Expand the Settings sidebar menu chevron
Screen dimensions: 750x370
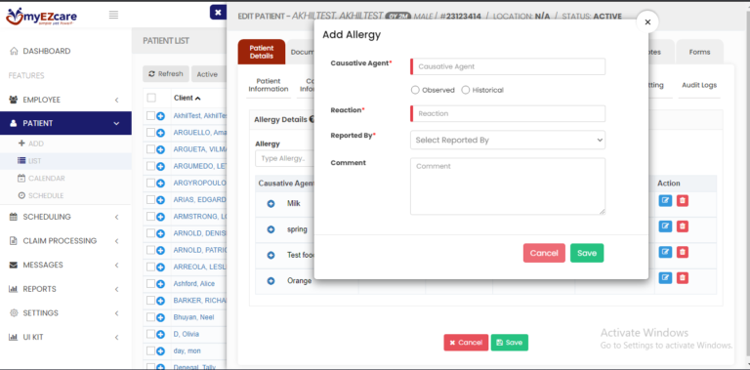point(117,313)
